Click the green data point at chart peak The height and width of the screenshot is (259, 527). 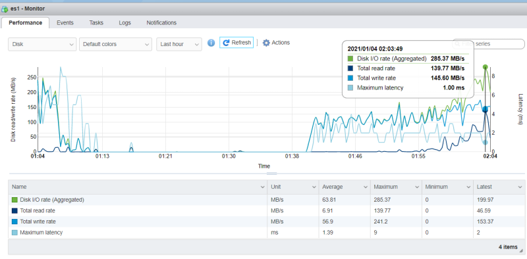[485, 67]
